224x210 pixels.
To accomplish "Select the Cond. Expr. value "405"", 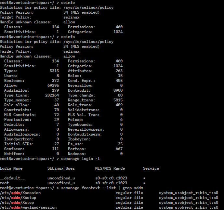I will coord(119,81).
